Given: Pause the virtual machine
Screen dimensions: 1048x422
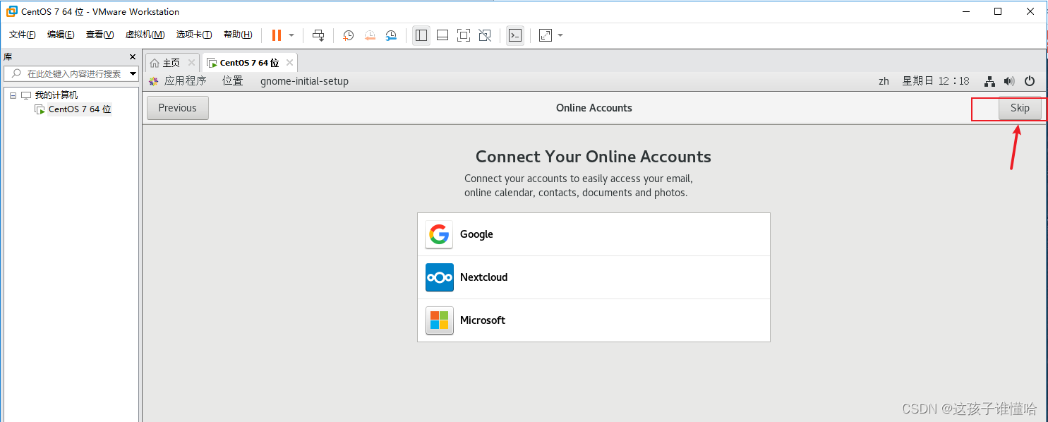Looking at the screenshot, I should click(x=277, y=35).
